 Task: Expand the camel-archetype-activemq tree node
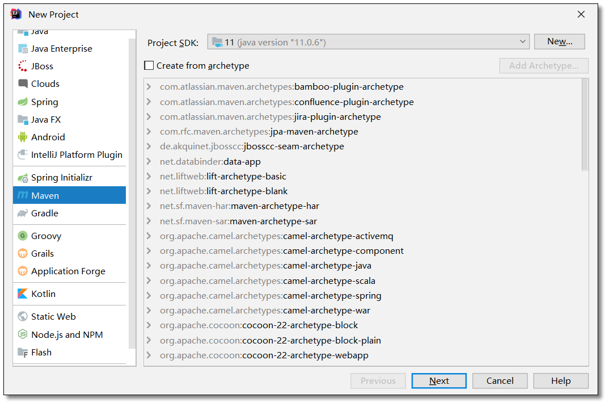point(149,236)
